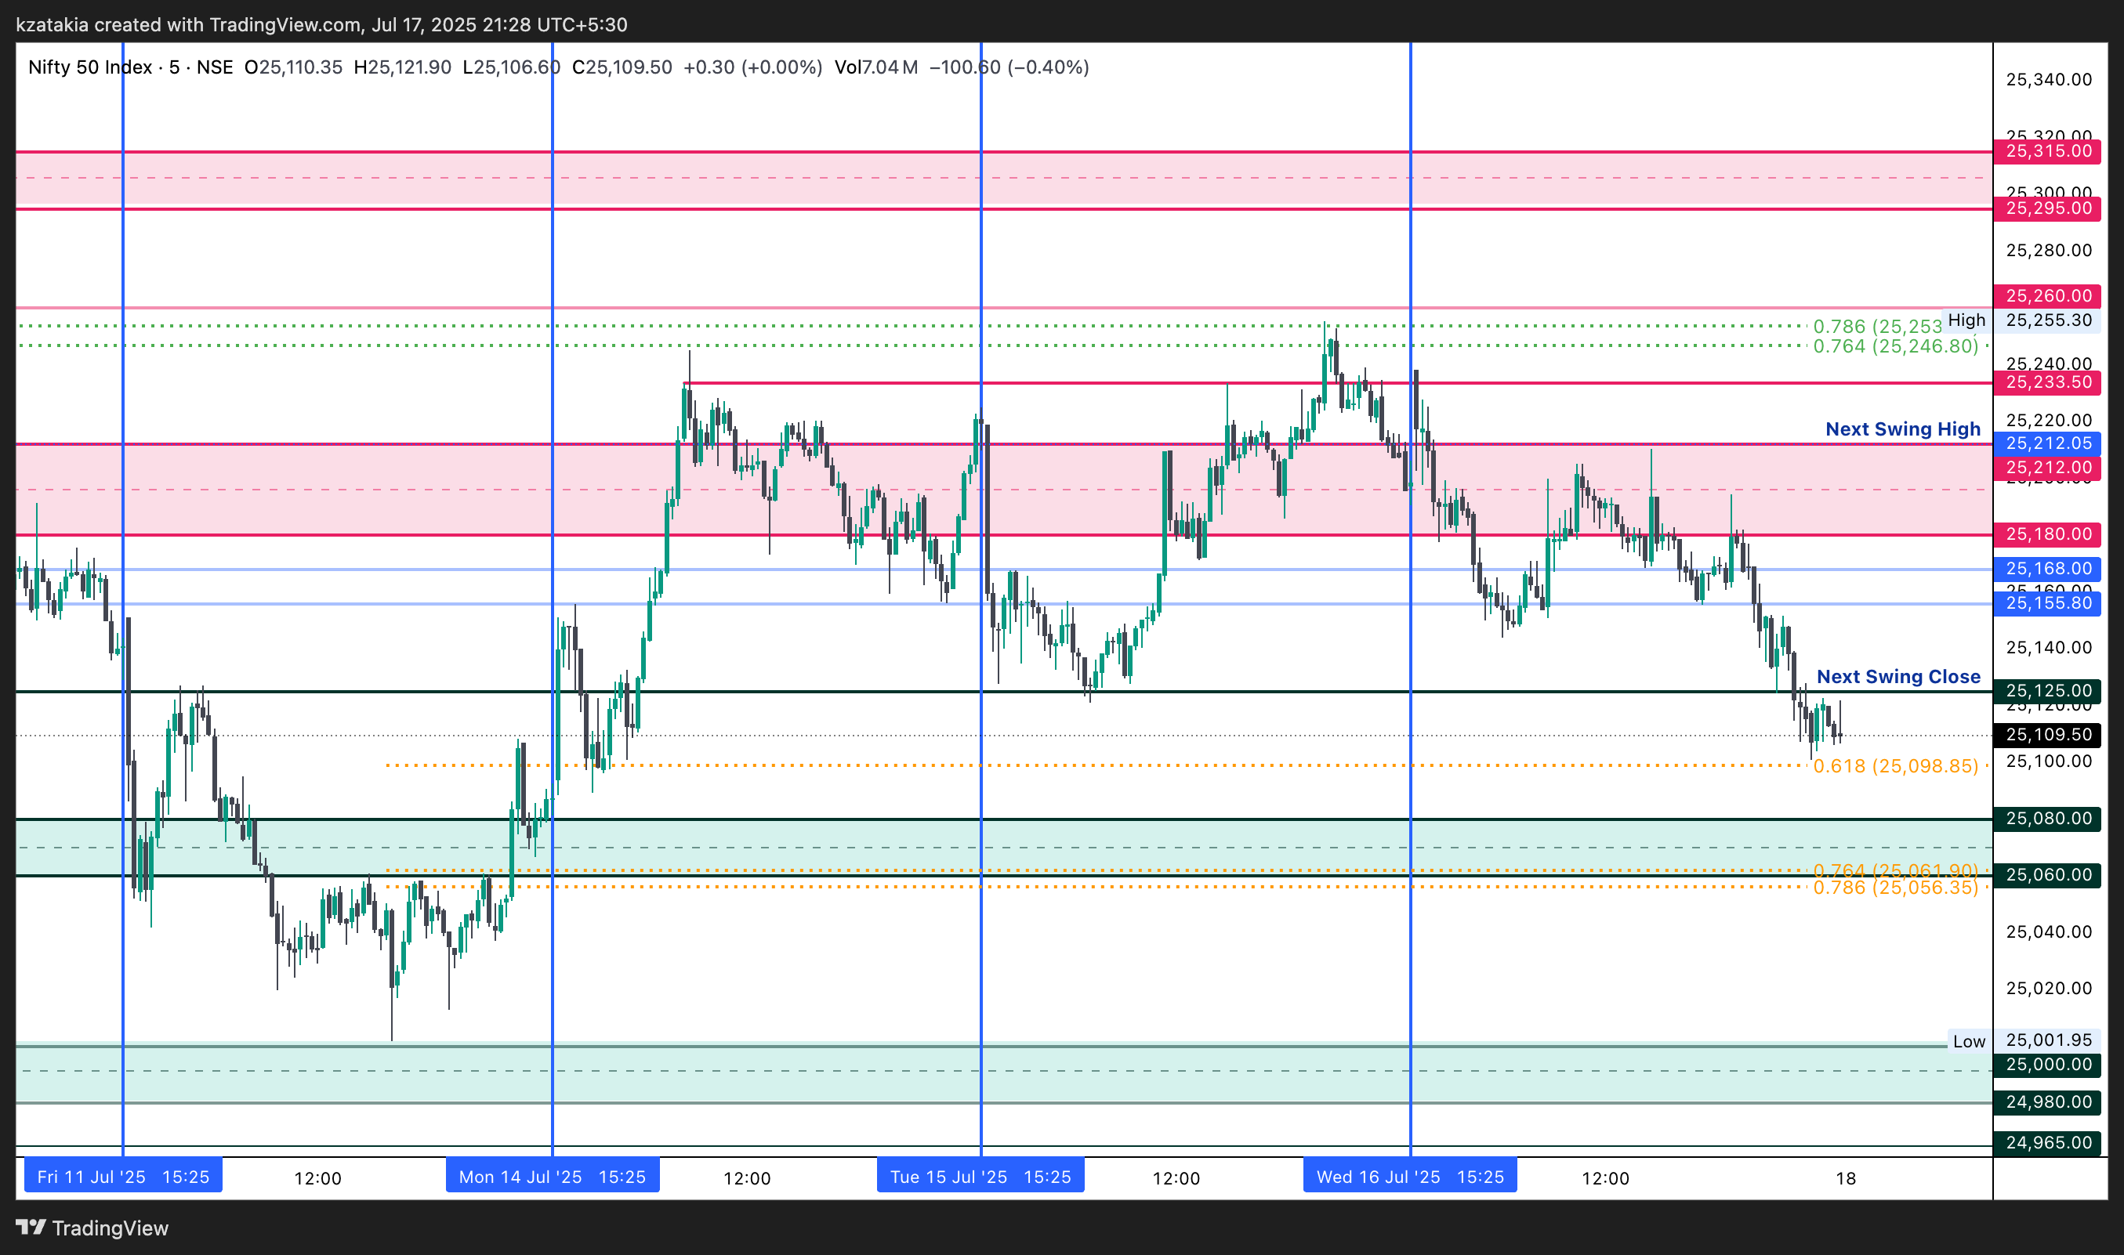2124x1255 pixels.
Task: Select the Next Swing Close annotation
Action: [1898, 678]
